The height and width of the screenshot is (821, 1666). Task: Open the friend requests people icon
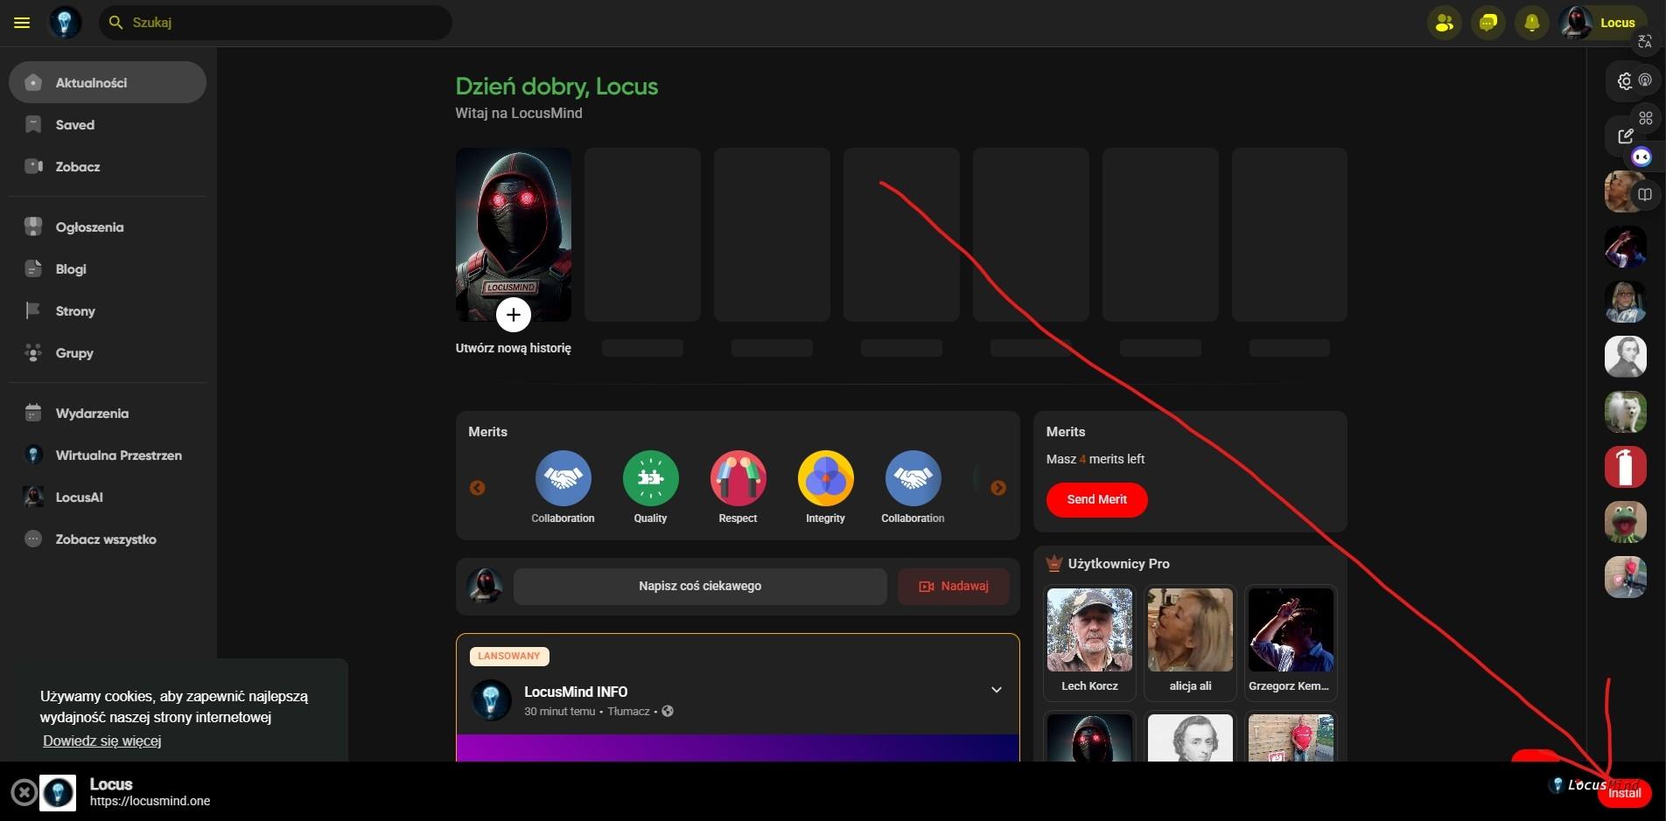click(x=1444, y=23)
